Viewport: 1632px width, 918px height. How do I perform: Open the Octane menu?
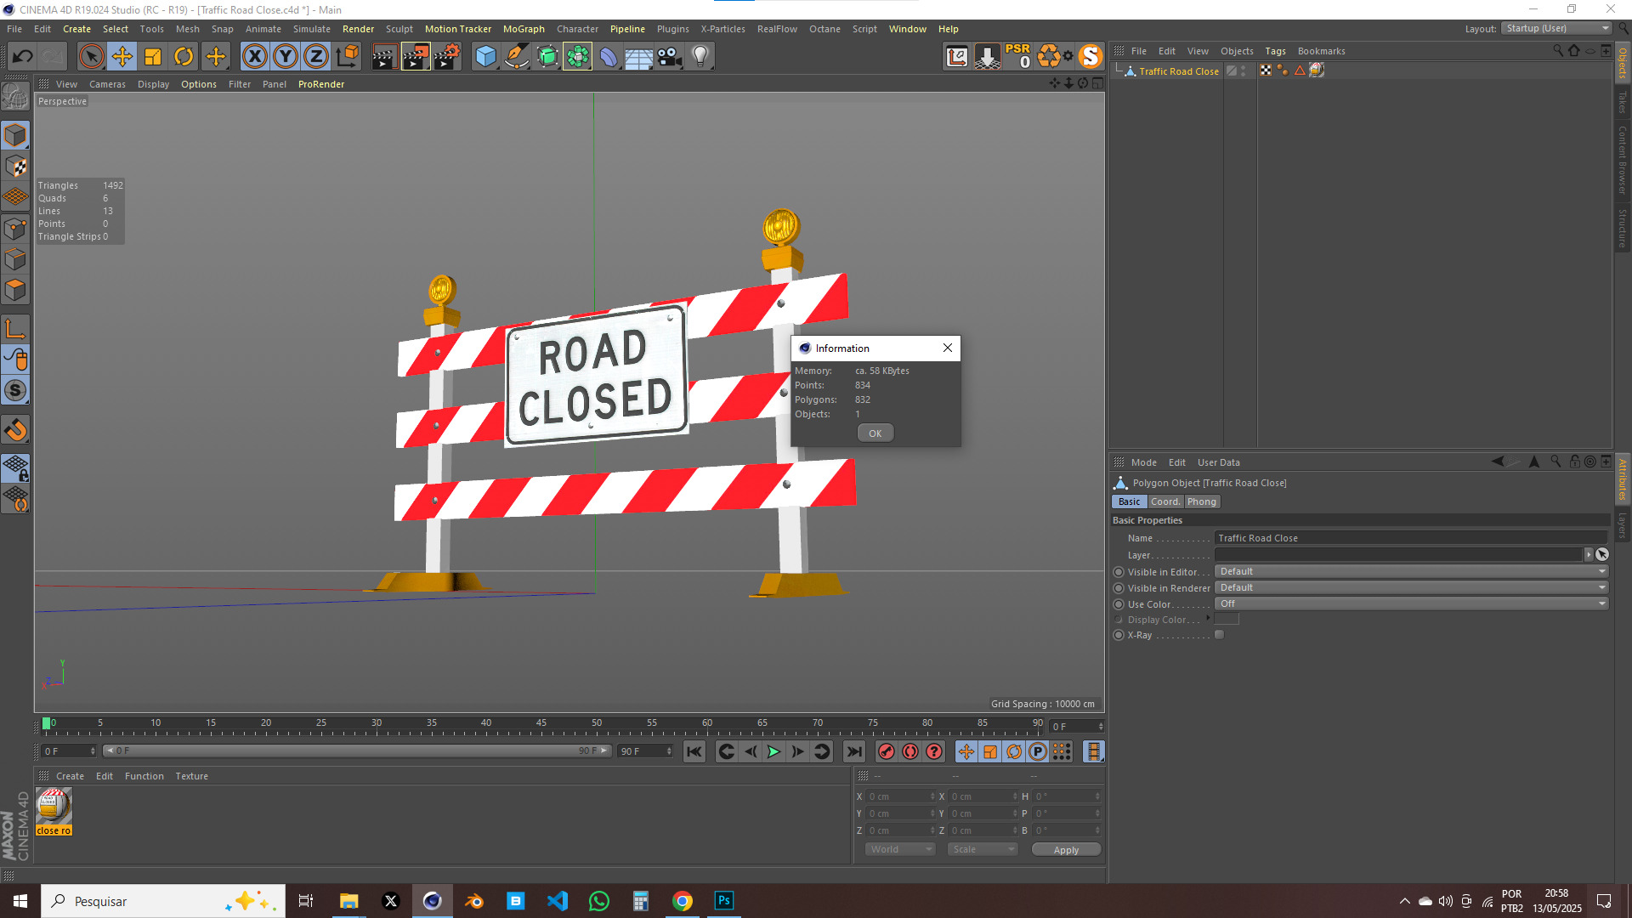pos(824,29)
